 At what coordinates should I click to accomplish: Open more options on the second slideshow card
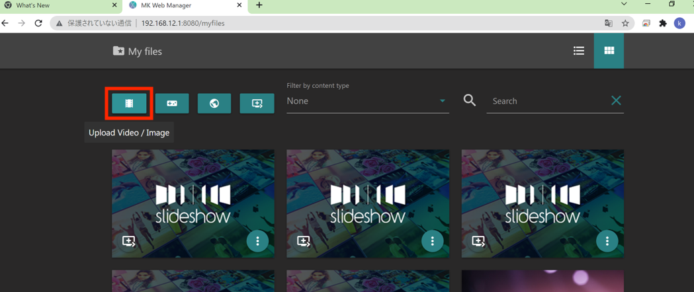pos(433,240)
